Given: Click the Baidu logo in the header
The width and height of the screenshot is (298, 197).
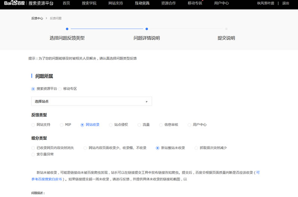Looking at the screenshot, I should point(14,3).
